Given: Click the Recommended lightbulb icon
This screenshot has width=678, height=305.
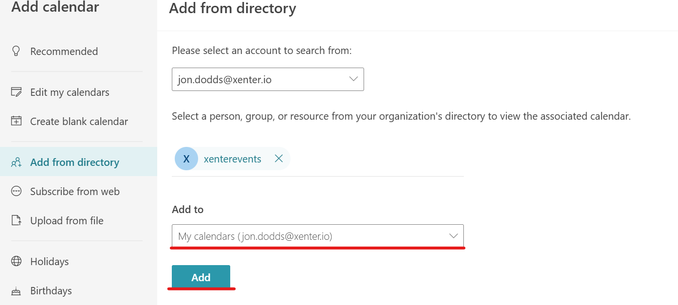Looking at the screenshot, I should (x=17, y=51).
